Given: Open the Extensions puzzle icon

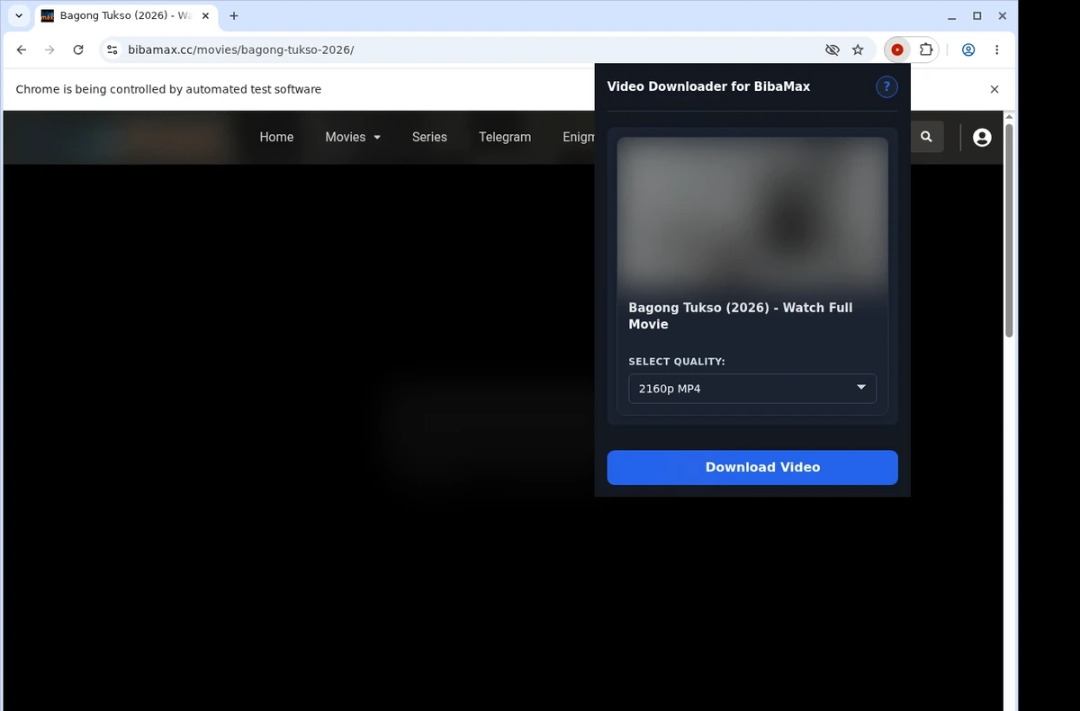Looking at the screenshot, I should [x=925, y=50].
